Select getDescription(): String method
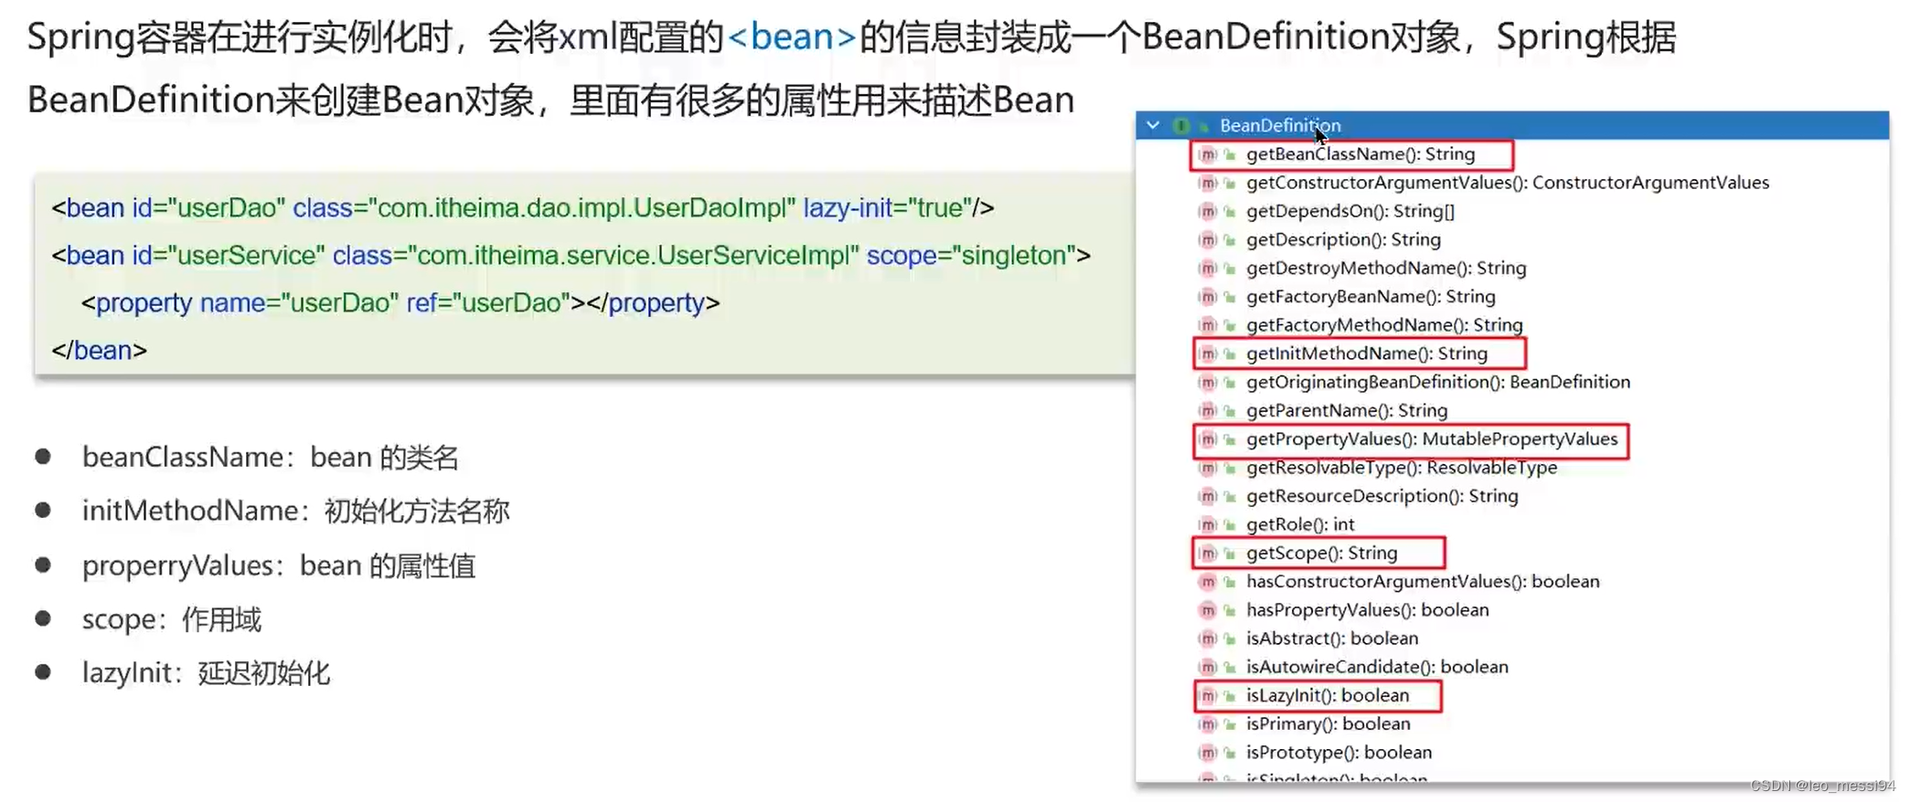Image resolution: width=1910 pixels, height=802 pixels. (1343, 239)
